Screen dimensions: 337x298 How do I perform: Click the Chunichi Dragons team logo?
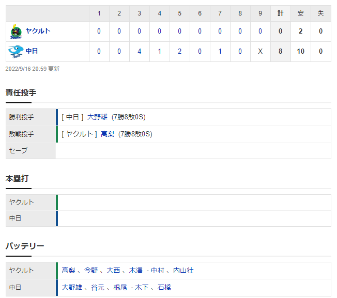(16, 52)
